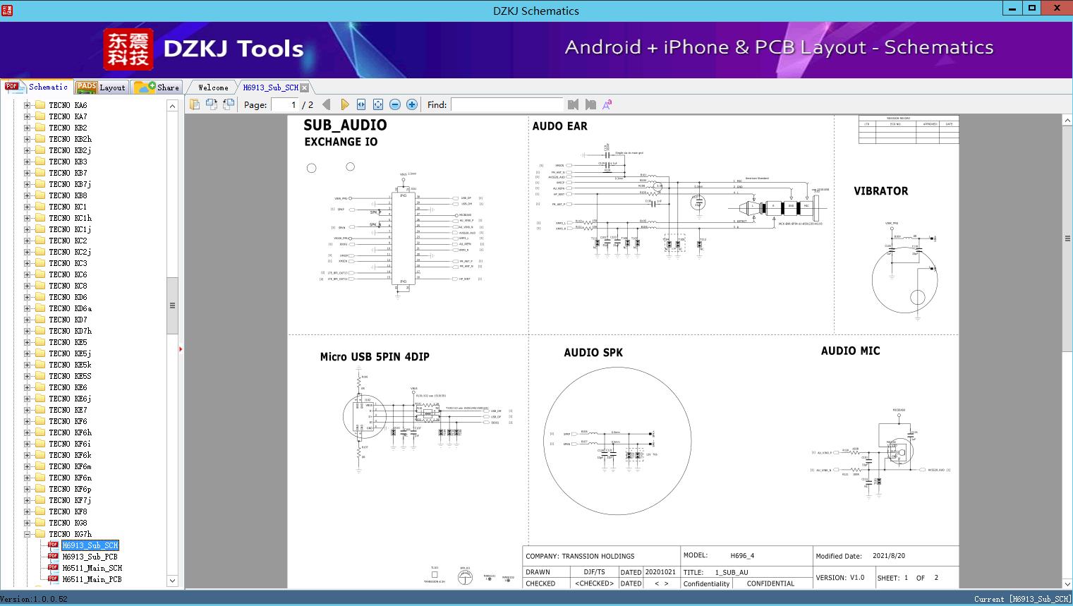The height and width of the screenshot is (606, 1073).
Task: Click the folder icon of TECNO KA6
Action: 40,105
